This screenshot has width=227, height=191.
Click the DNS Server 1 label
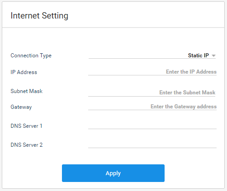26,126
